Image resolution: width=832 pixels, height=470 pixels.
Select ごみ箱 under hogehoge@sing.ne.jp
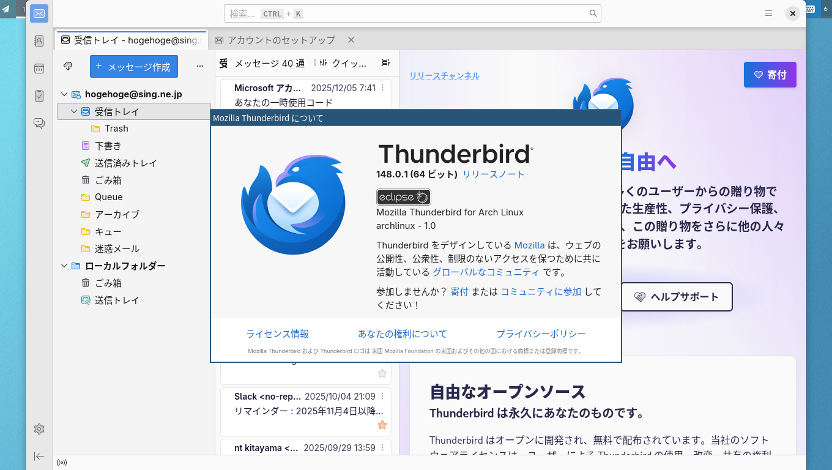tap(134, 180)
